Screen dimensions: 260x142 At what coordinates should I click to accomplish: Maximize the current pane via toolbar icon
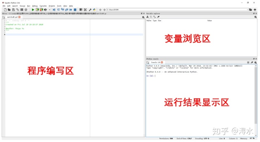click(x=81, y=10)
